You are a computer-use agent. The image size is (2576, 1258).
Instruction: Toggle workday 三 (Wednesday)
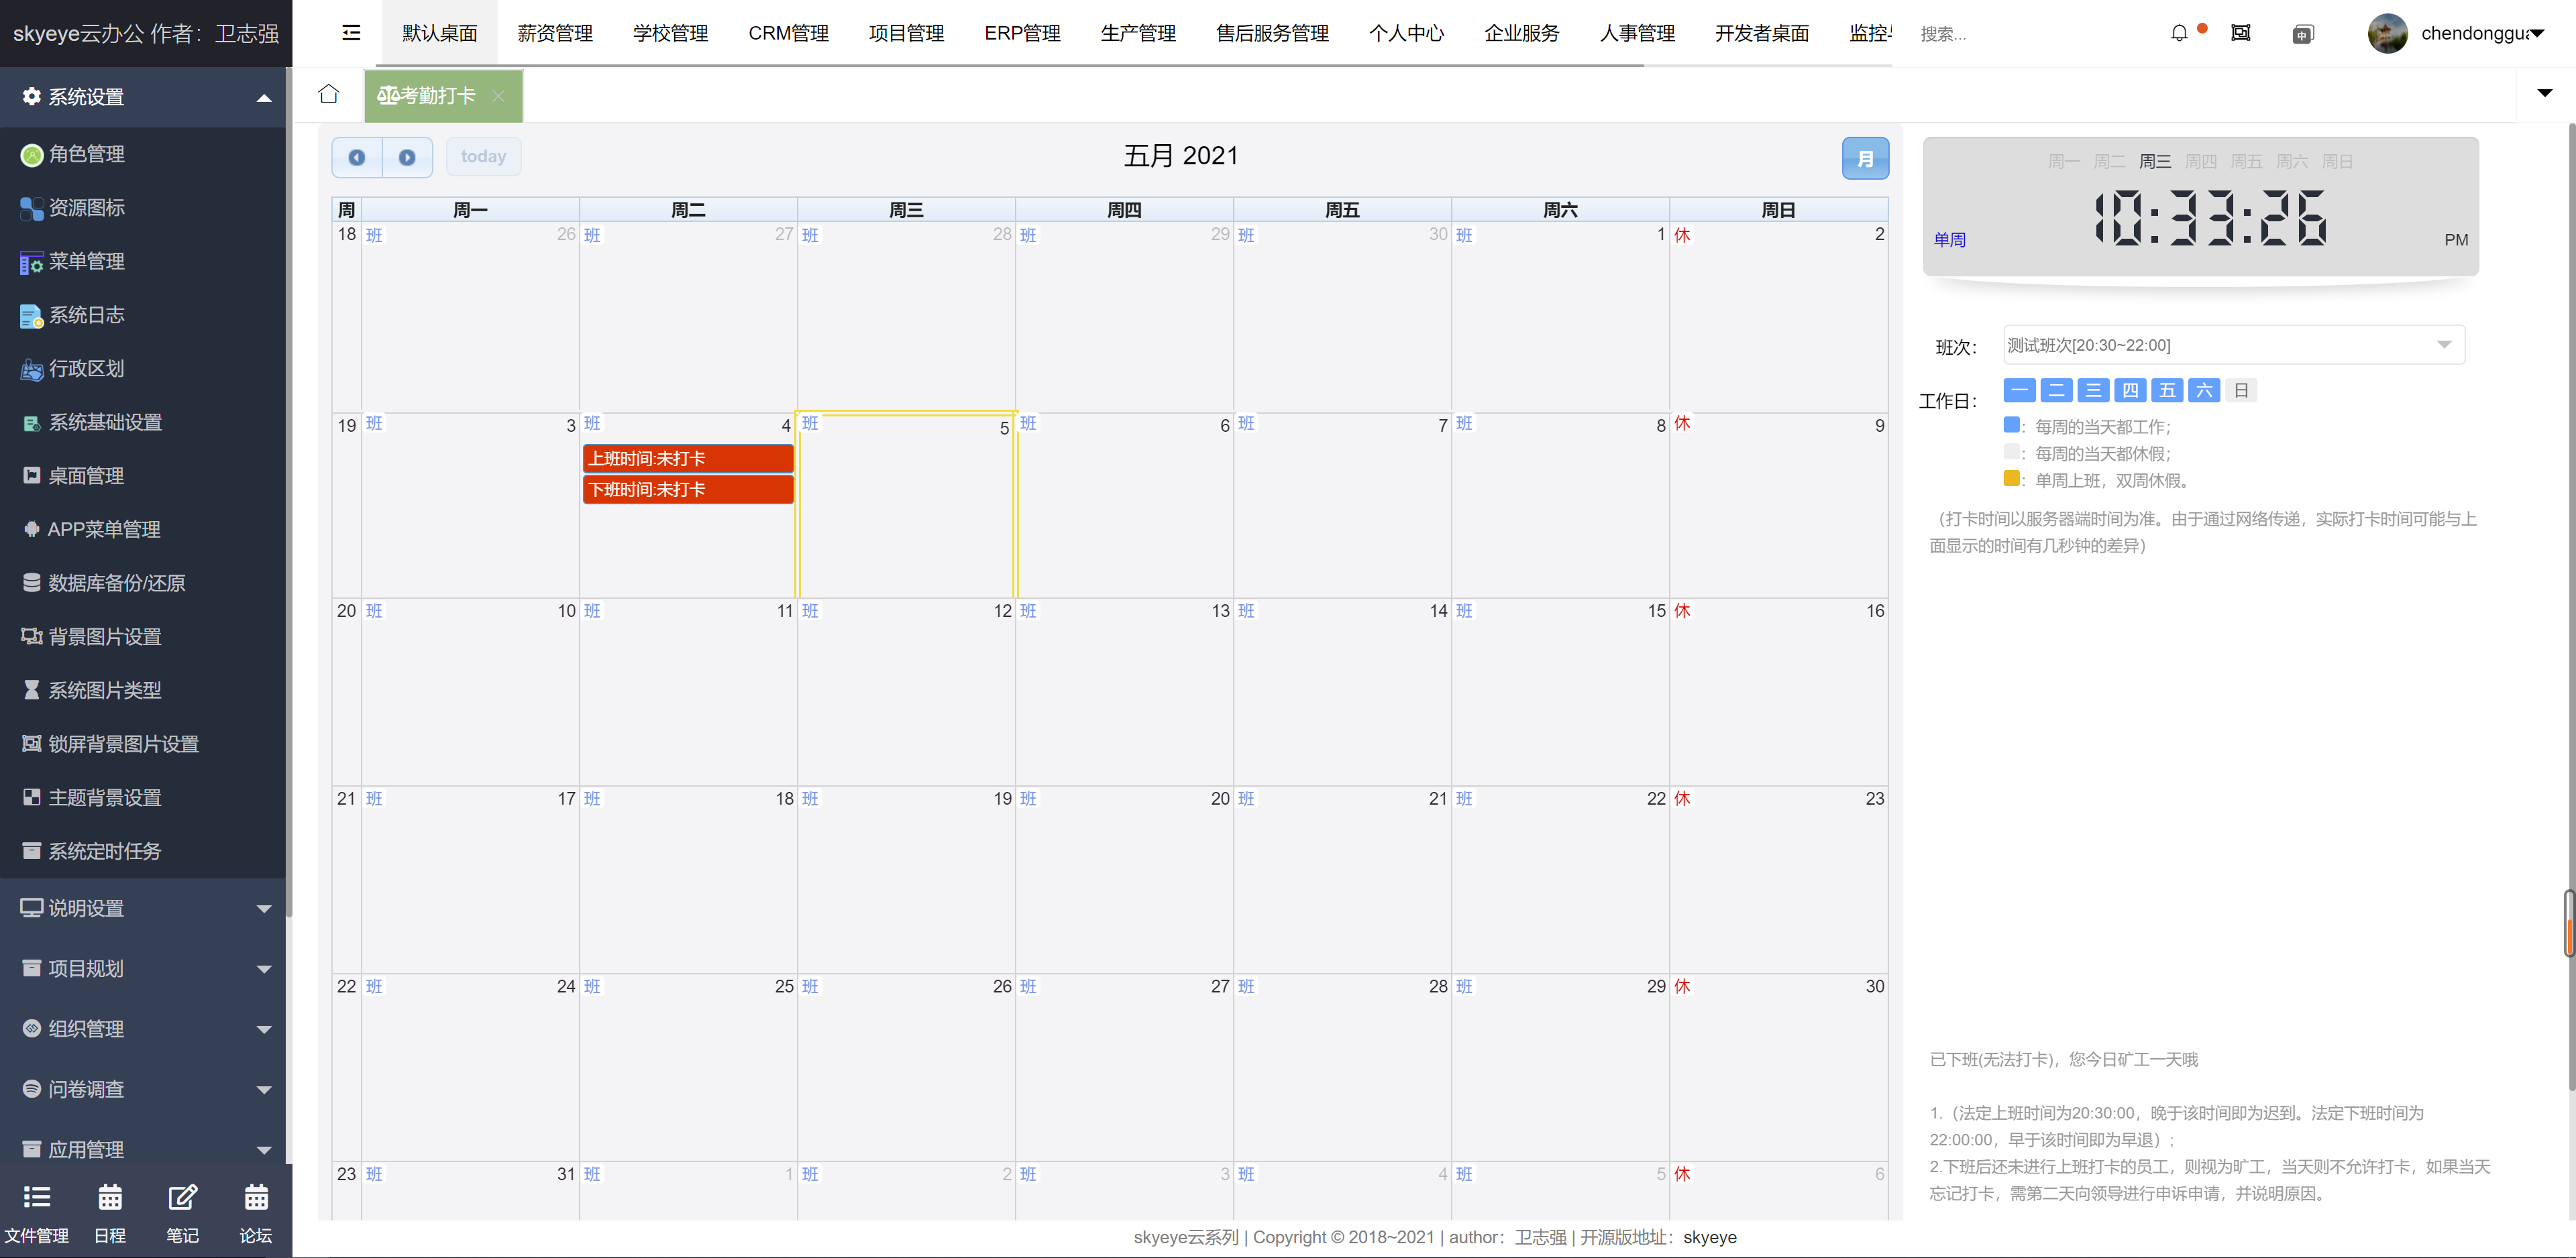pyautogui.click(x=2093, y=390)
